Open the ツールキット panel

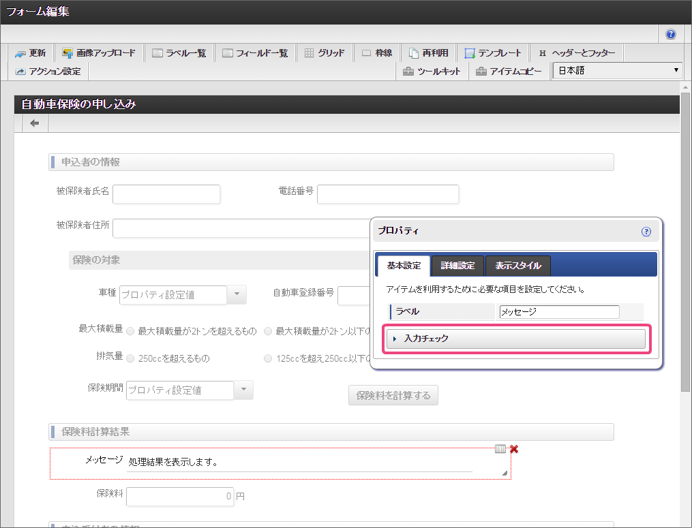point(432,71)
